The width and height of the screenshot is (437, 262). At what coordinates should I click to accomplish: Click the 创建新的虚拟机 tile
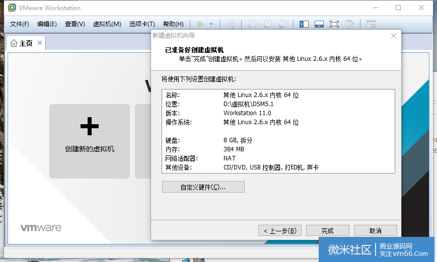click(x=90, y=141)
